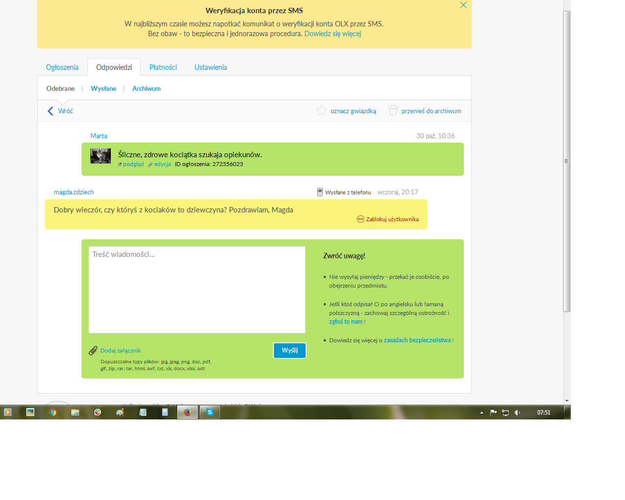Open the Wysłane messages folder
The height and width of the screenshot is (500, 625).
tap(104, 88)
